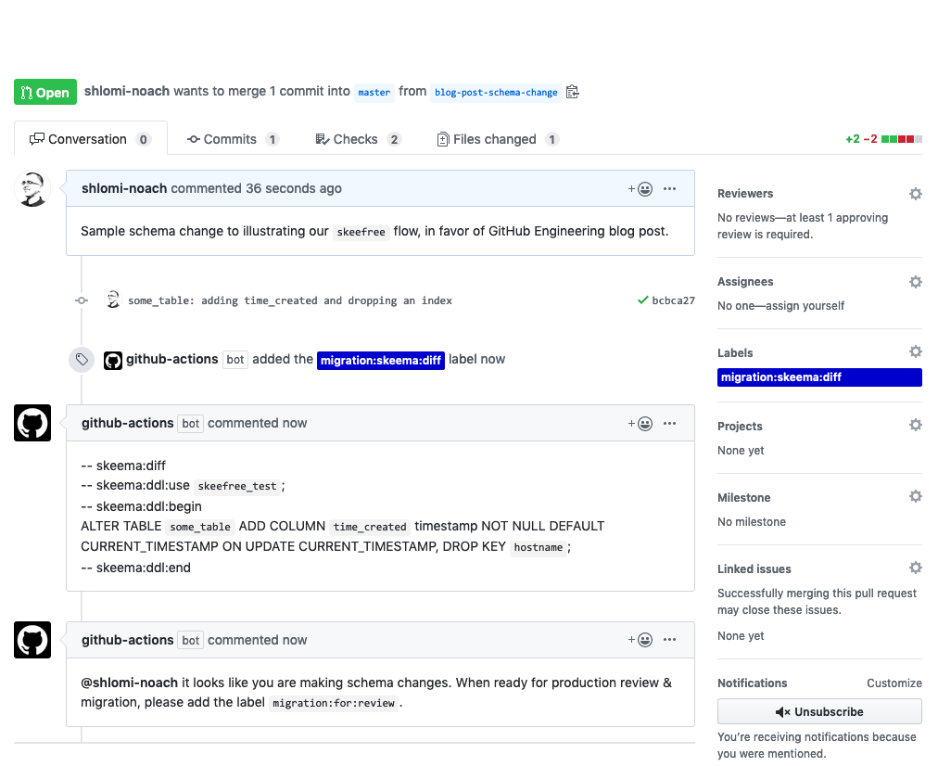This screenshot has height=766, width=938.
Task: Open the Labels gear settings
Action: click(915, 351)
